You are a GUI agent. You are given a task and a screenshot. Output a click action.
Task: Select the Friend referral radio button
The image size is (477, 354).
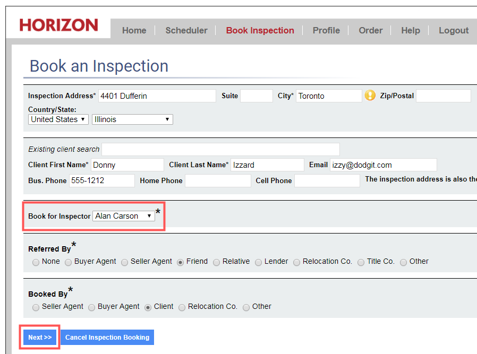(x=181, y=262)
